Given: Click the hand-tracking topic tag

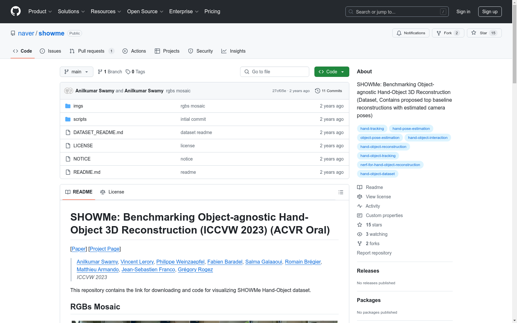Looking at the screenshot, I should [x=372, y=129].
